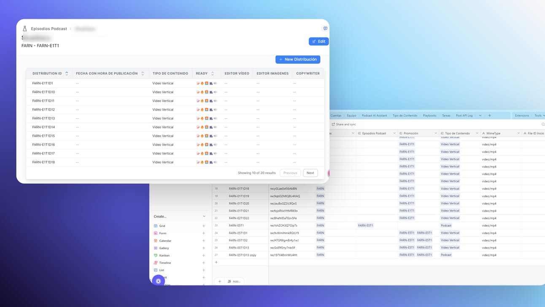Click the plus icon left of Add...
Viewport: 545px width, 307px height.
220,281
